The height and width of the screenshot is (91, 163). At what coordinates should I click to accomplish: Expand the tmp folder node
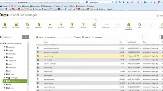tap(4, 84)
